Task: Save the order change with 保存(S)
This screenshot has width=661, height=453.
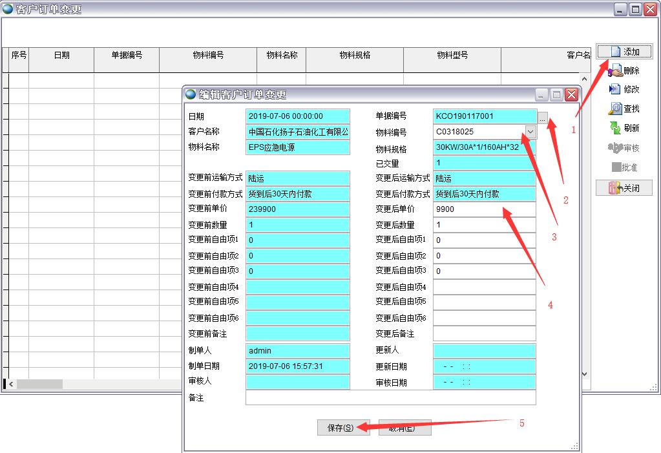Action: (x=343, y=428)
